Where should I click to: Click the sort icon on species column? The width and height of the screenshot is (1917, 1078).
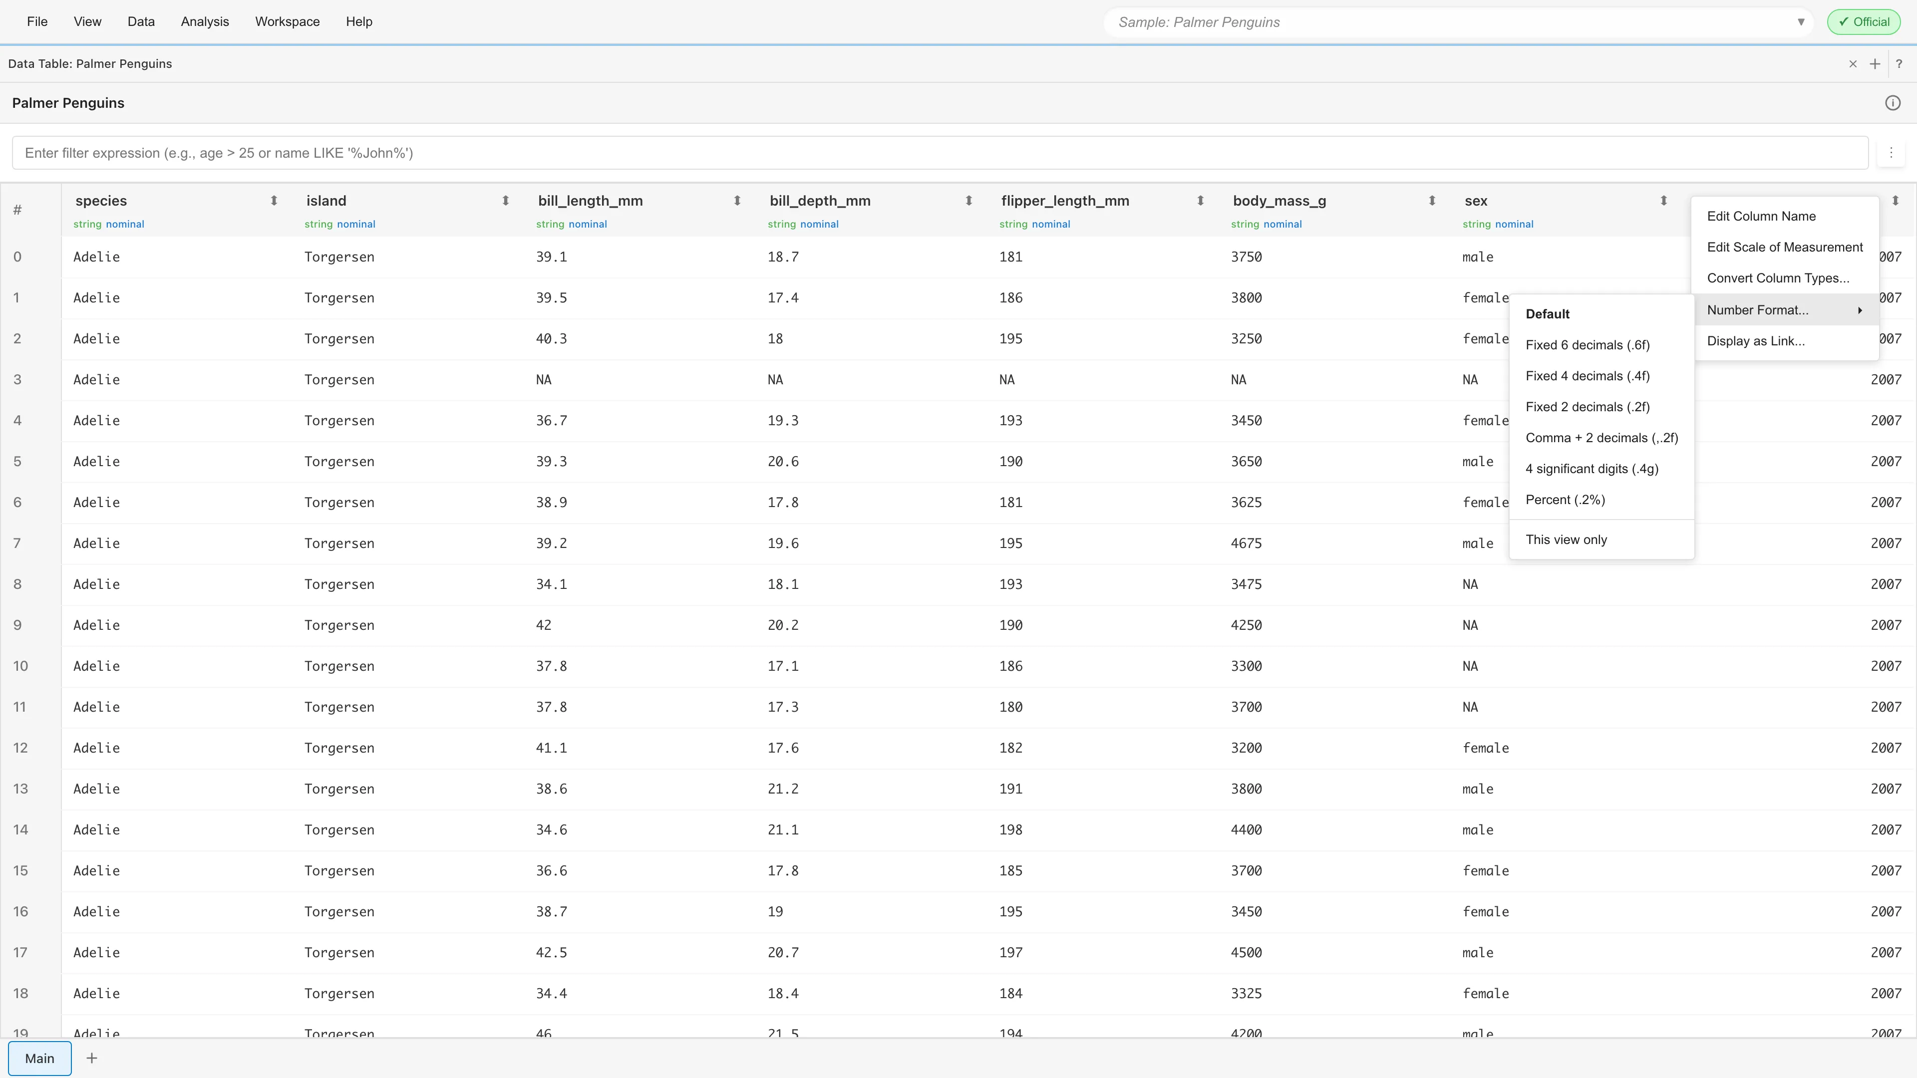274,201
